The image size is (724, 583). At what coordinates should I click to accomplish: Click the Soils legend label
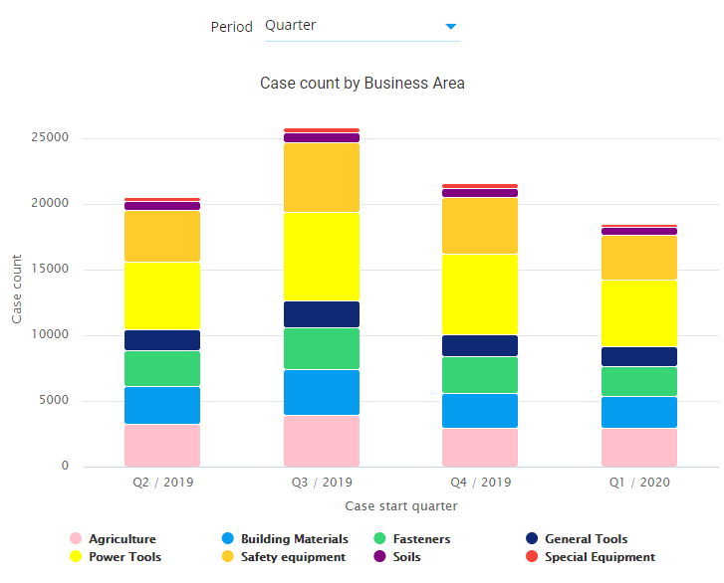(x=406, y=557)
